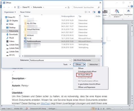Open the Dateiname combo box dropdown
Image resolution: width=134 pixels, height=111 pixels.
coord(70,60)
